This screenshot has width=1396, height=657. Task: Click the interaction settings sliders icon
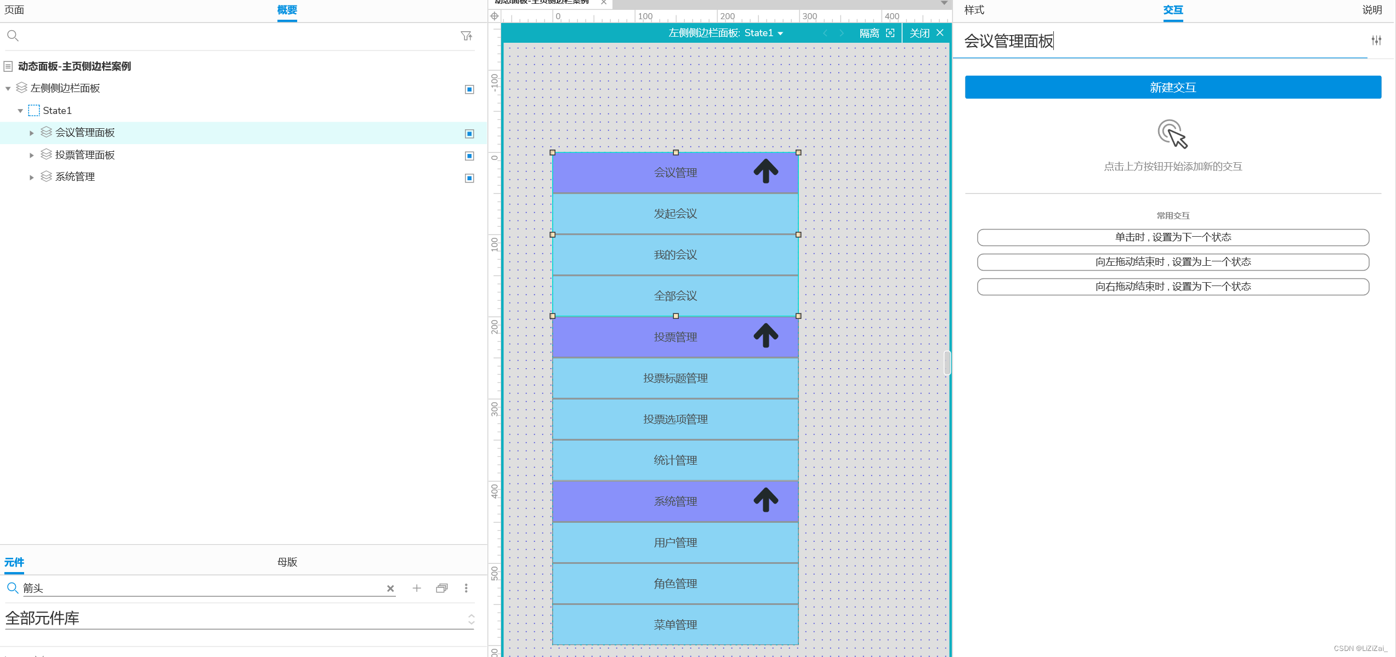(x=1376, y=41)
